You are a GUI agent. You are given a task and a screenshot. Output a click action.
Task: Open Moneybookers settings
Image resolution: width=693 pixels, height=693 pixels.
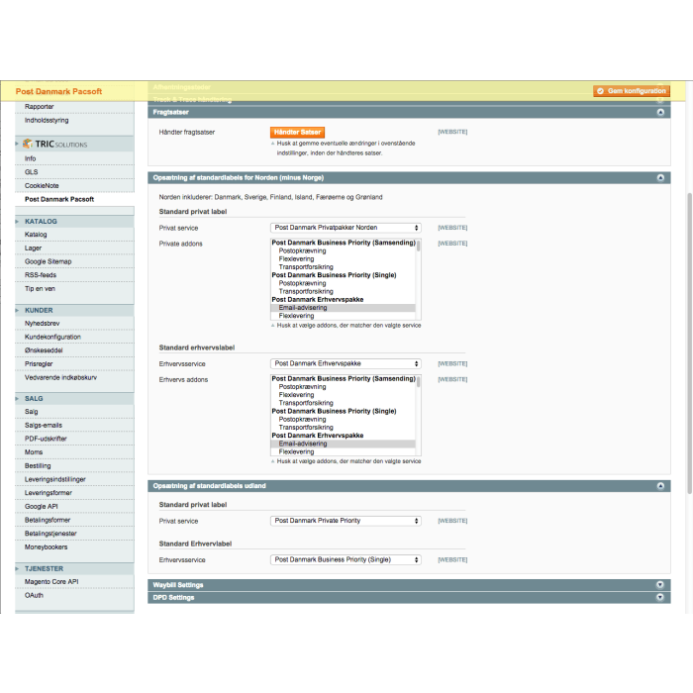tap(46, 547)
